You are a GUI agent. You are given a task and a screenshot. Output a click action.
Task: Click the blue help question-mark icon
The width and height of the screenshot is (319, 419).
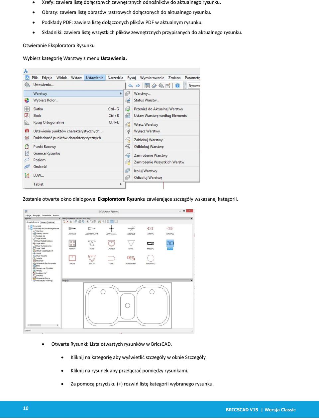pos(177,86)
